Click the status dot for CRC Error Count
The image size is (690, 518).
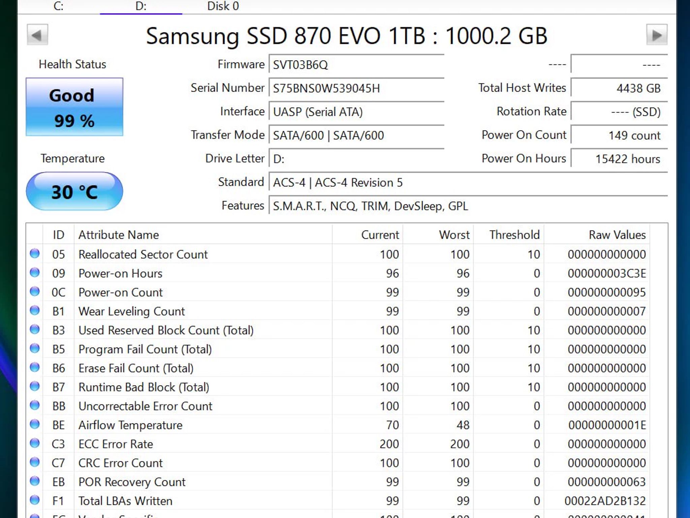pos(35,462)
